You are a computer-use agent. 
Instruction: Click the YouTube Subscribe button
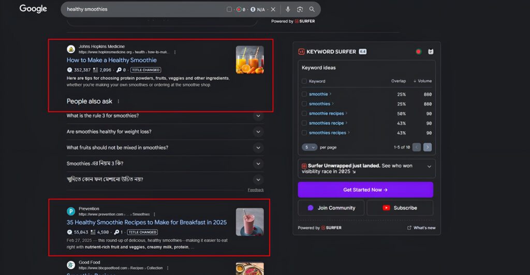point(400,208)
